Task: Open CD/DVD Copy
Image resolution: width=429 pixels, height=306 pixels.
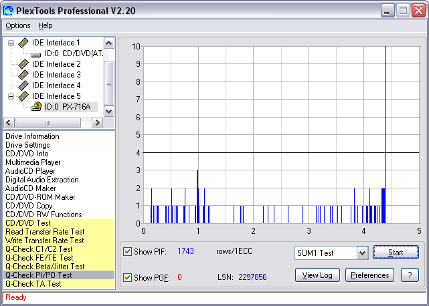Action: [29, 206]
